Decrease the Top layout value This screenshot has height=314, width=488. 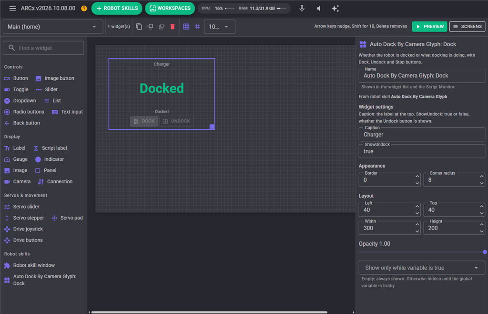pos(481,213)
